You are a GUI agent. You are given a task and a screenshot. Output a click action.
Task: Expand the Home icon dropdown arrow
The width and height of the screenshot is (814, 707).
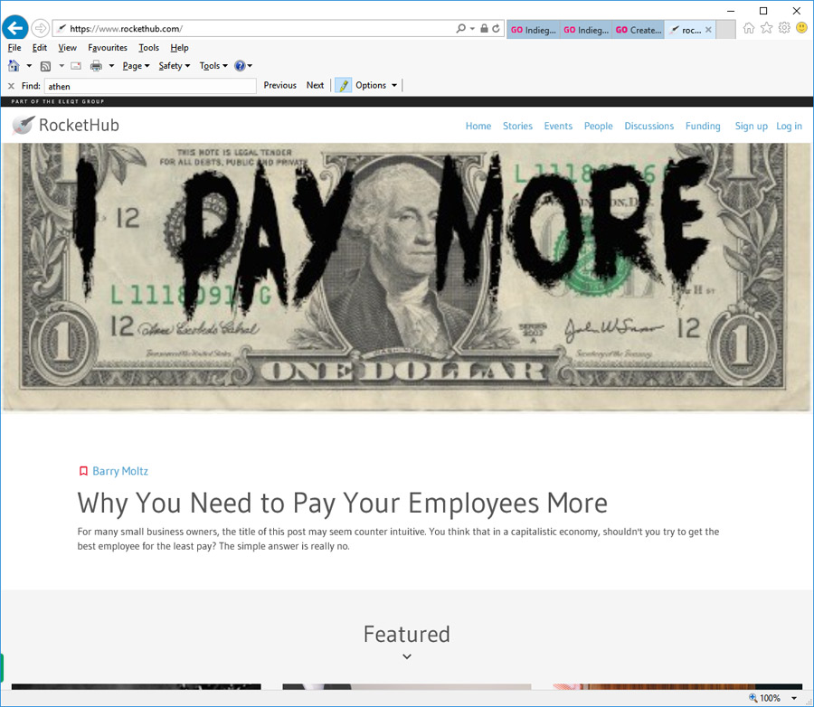coord(29,66)
